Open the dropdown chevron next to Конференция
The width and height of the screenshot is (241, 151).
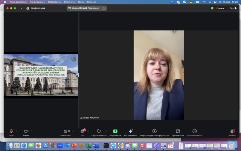[21, 8]
